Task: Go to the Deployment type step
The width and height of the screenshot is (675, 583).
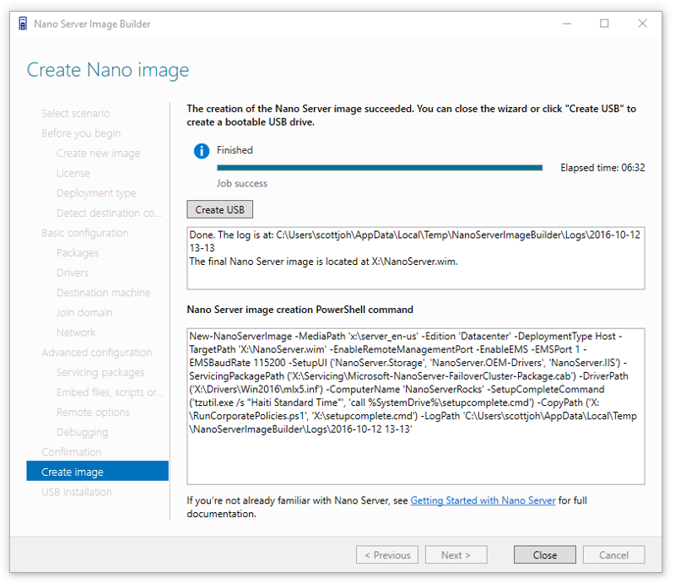Action: (96, 193)
